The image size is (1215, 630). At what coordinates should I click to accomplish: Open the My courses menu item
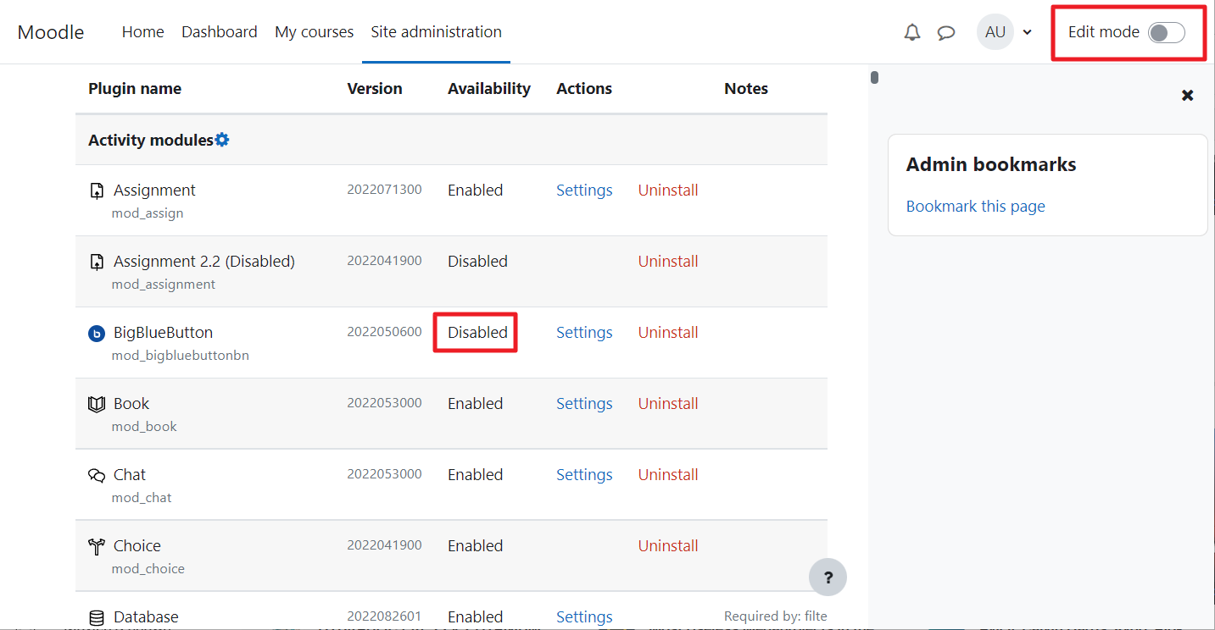coord(314,32)
